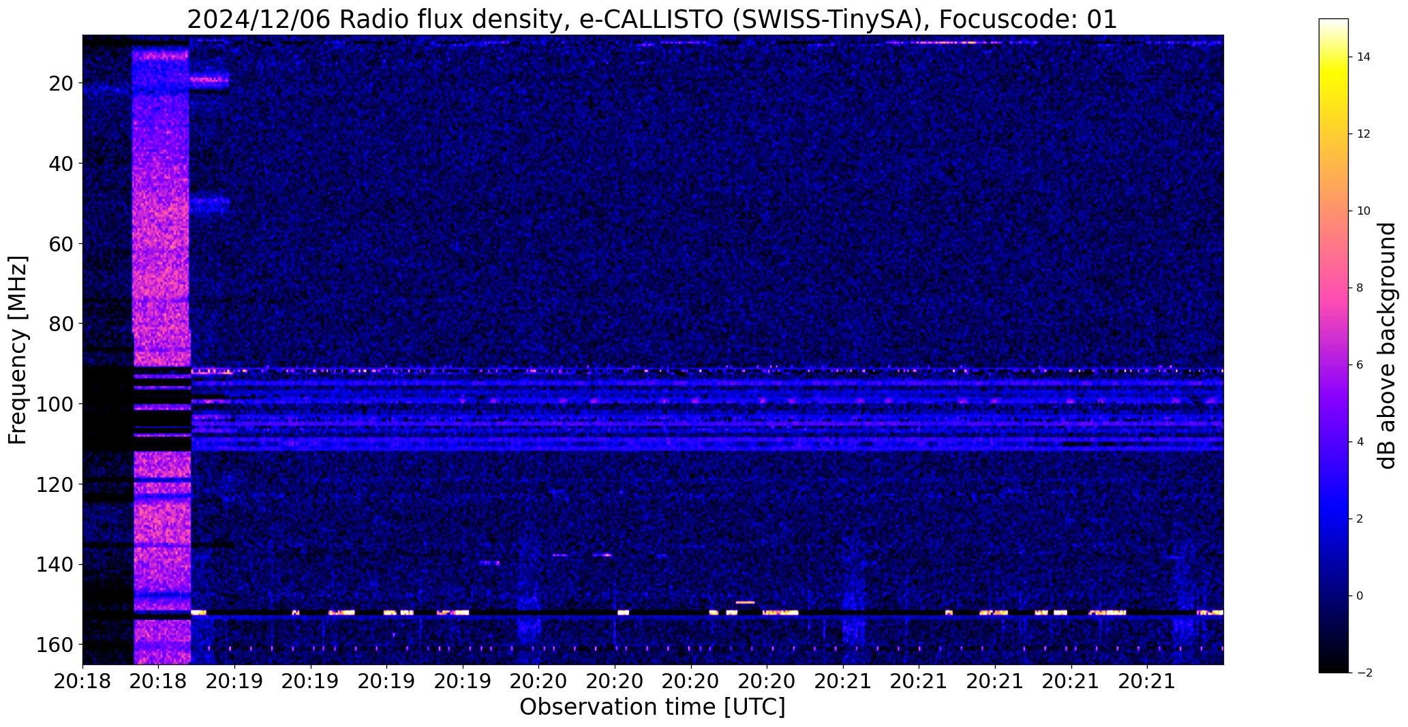Click the 120 MHz frequency tick label

click(55, 484)
